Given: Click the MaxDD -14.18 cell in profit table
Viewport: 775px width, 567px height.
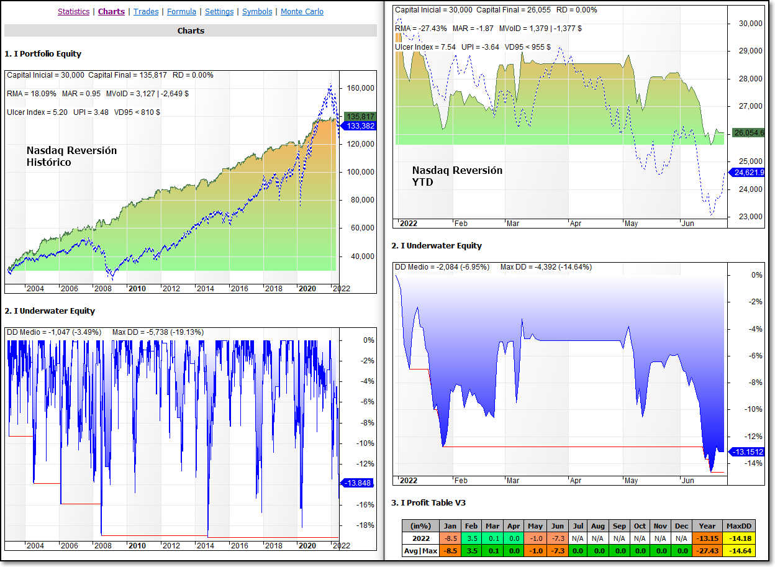Looking at the screenshot, I should coord(739,538).
